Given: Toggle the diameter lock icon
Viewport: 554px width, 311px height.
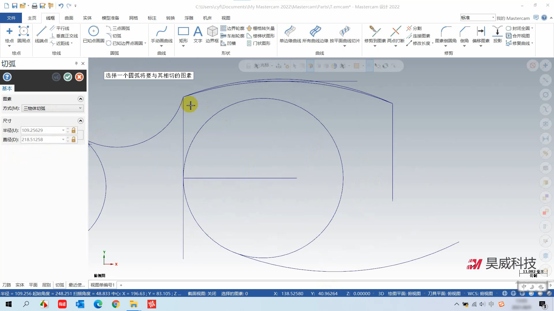Looking at the screenshot, I should [74, 139].
